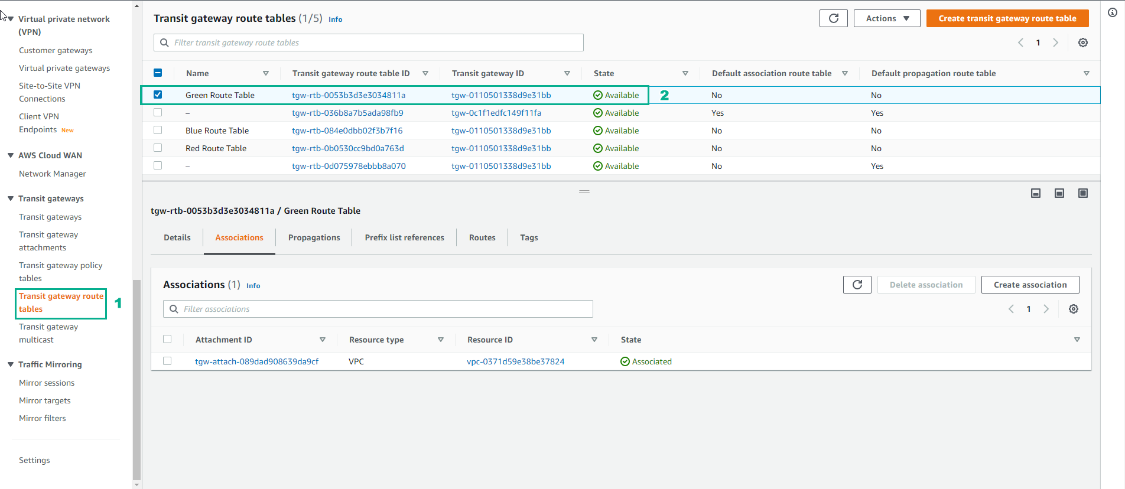Set split panel to half height
This screenshot has width=1125, height=489.
point(1059,193)
